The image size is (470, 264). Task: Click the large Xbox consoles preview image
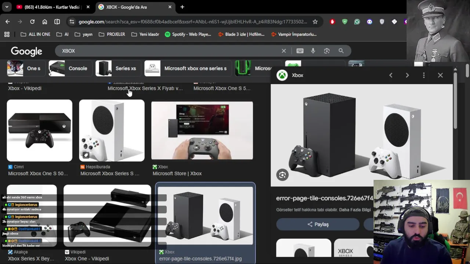[362, 135]
